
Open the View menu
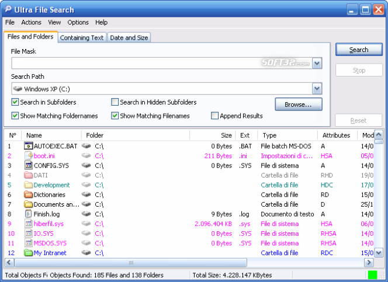click(54, 22)
